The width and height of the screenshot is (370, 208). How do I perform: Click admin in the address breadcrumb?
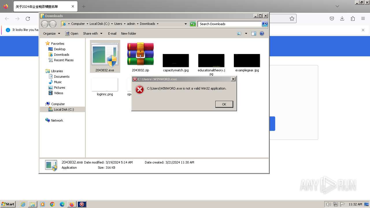[x=131, y=24]
